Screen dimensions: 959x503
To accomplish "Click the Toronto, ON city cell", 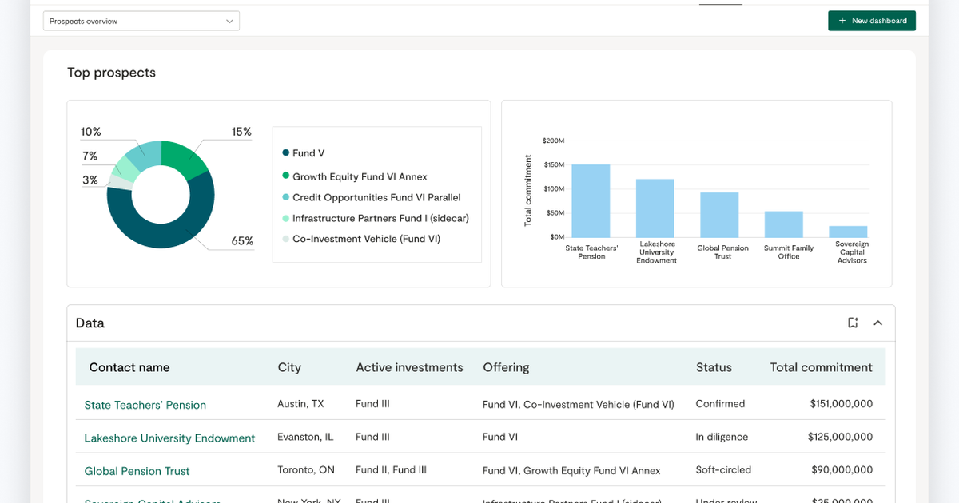I will click(x=306, y=470).
